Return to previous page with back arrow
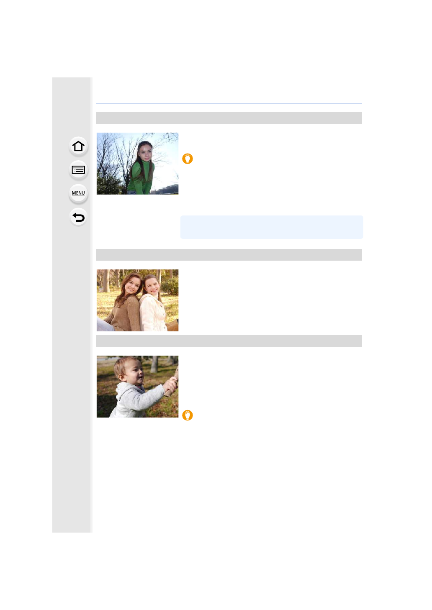The width and height of the screenshot is (432, 610). coord(78,217)
